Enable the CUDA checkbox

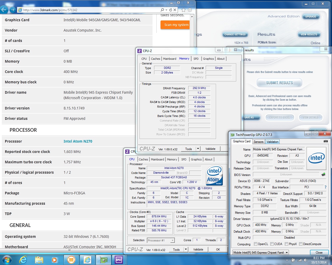[272, 244]
